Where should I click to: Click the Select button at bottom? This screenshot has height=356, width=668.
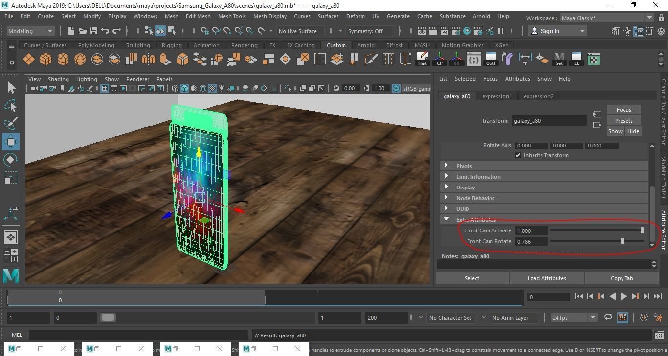pos(472,278)
